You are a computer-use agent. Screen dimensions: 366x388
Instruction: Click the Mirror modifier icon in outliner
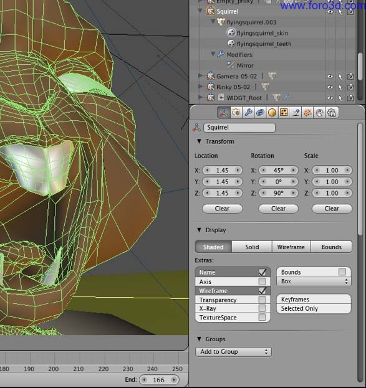pyautogui.click(x=231, y=65)
